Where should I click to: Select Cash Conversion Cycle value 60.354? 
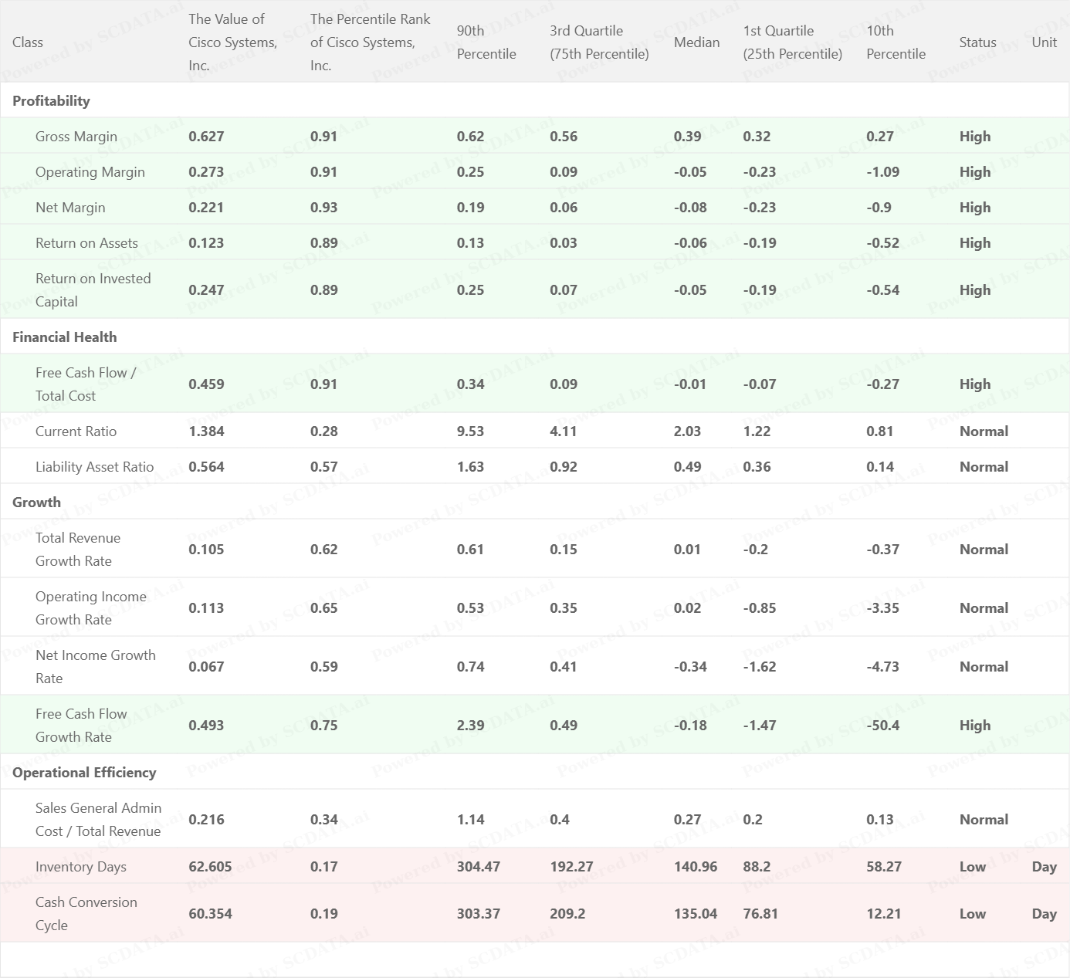(x=210, y=914)
